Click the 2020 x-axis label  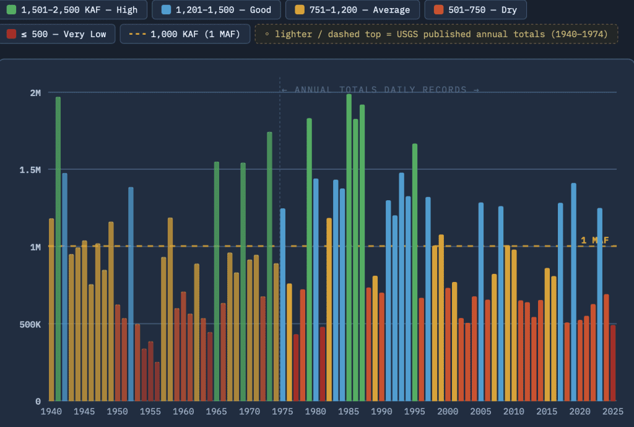pos(580,412)
